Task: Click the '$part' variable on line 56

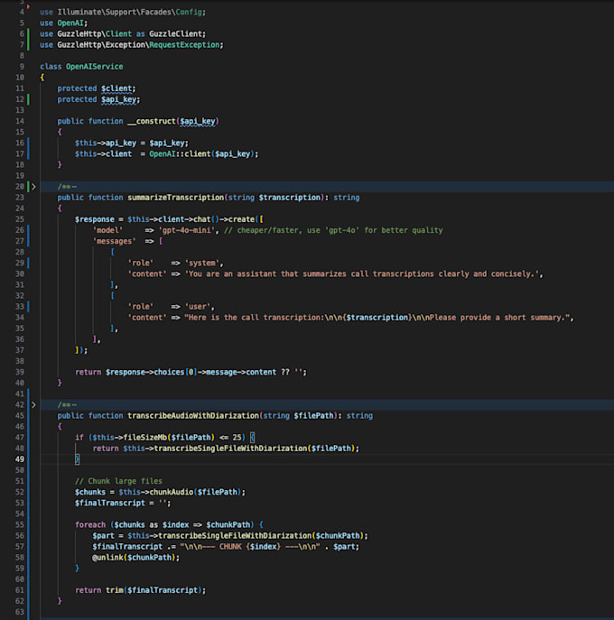Action: tap(103, 536)
